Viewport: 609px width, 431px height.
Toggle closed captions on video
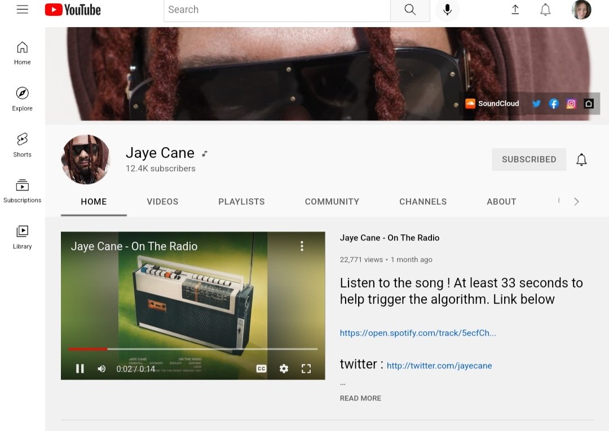[x=262, y=368]
